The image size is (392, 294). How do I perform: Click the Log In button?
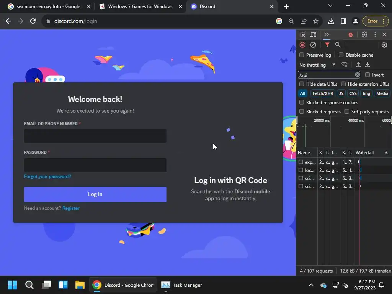95,194
